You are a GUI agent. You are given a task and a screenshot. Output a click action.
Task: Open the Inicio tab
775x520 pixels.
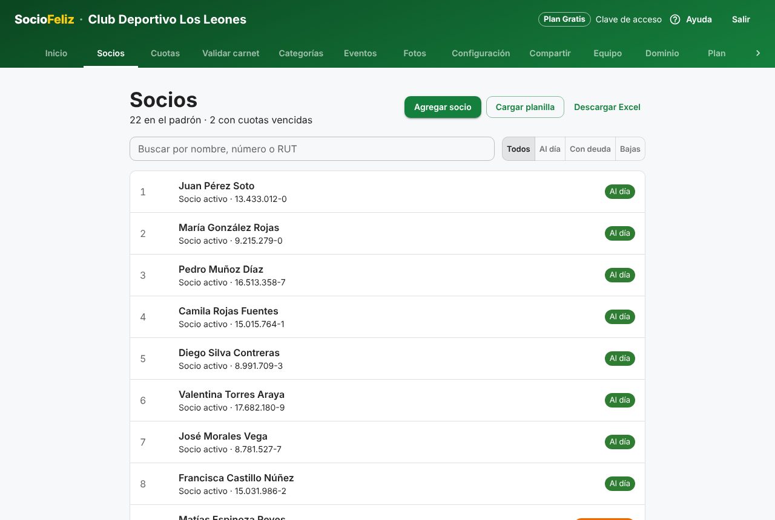(x=56, y=53)
